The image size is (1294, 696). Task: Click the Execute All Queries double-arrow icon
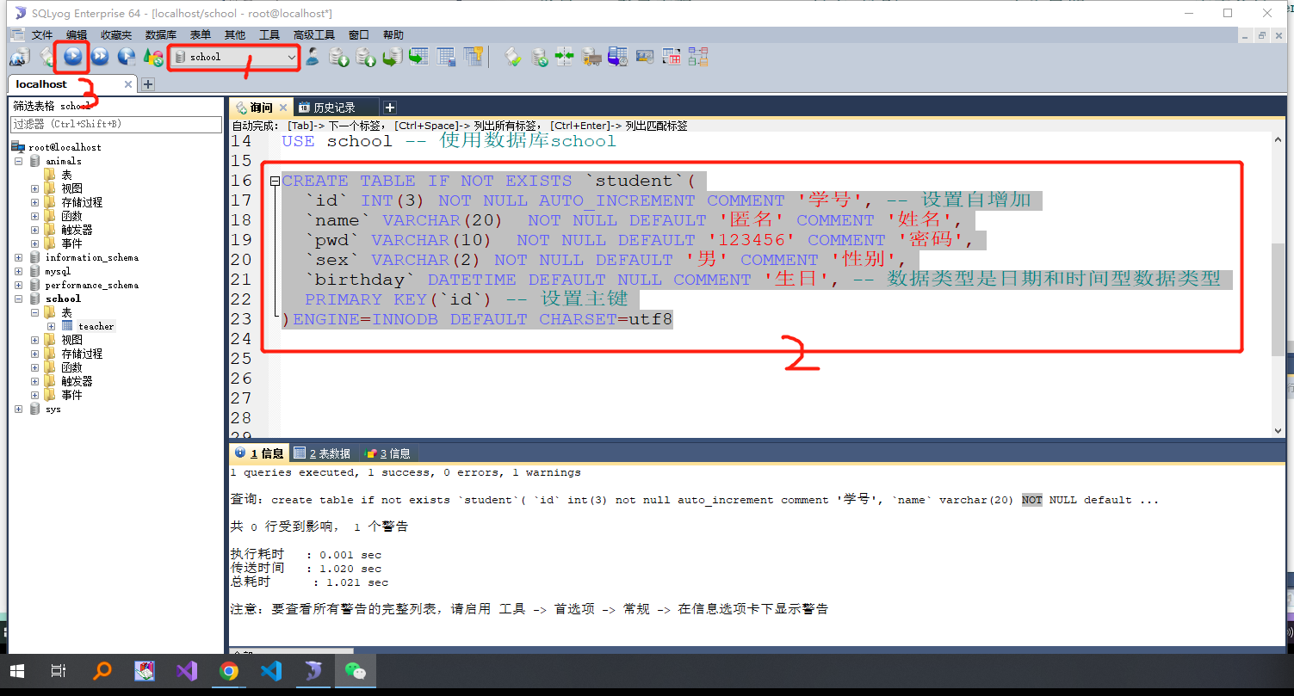click(100, 57)
